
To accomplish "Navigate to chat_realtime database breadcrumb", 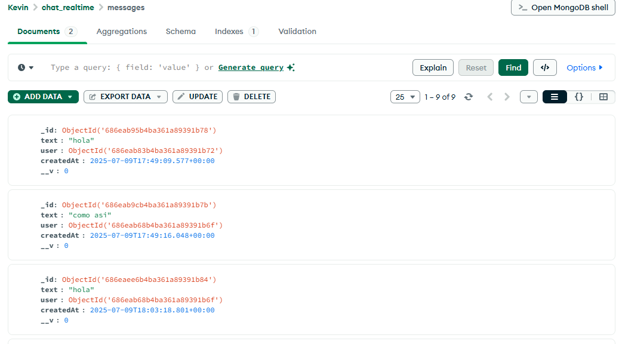I will pyautogui.click(x=68, y=8).
